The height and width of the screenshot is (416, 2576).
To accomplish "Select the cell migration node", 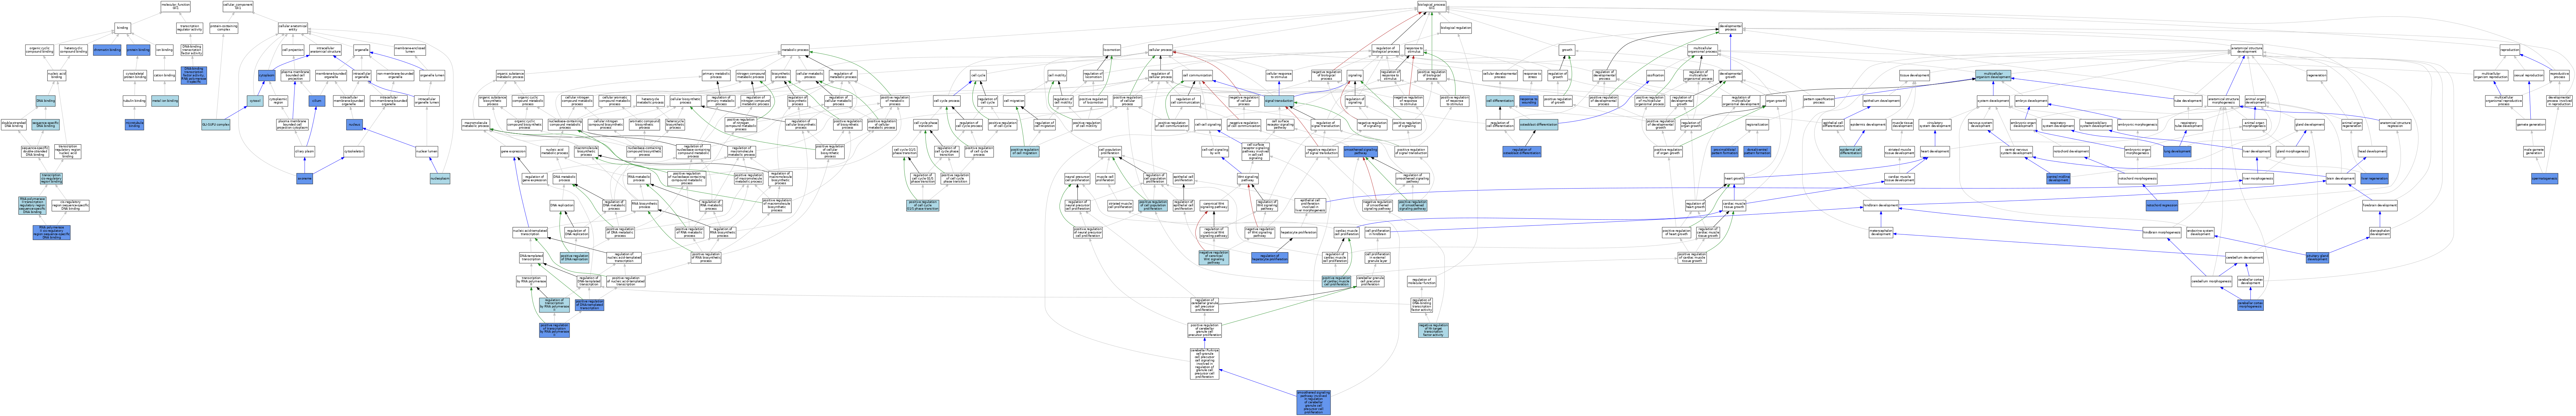I will (x=1014, y=101).
